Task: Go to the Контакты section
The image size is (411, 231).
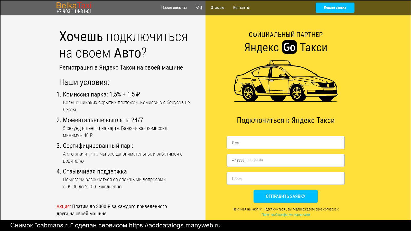Action: [x=241, y=8]
